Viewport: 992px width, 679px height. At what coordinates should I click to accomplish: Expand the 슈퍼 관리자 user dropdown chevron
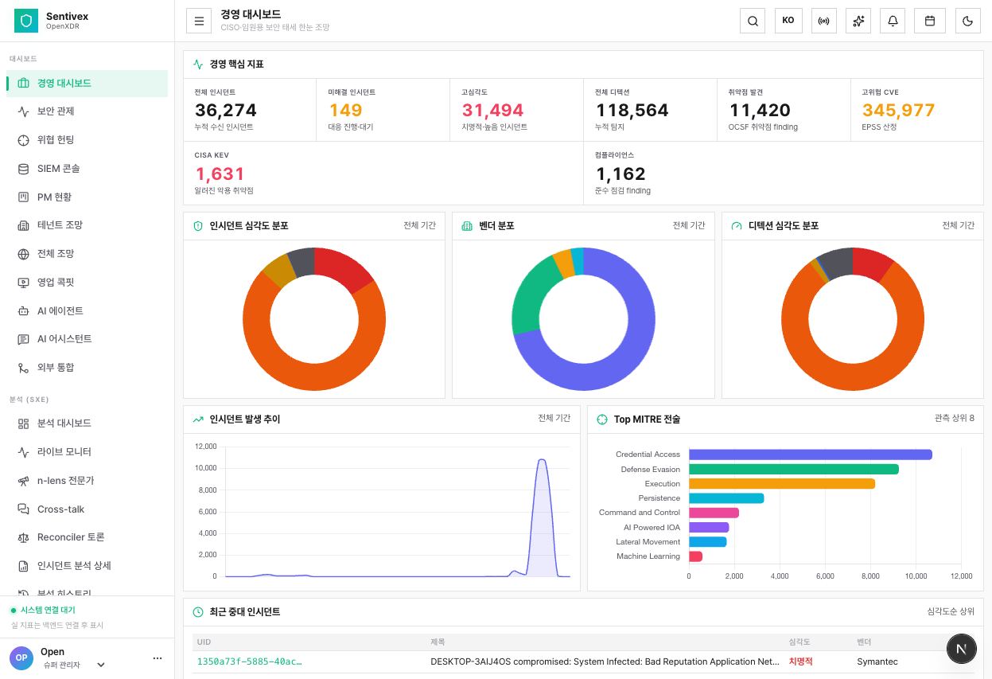(101, 665)
